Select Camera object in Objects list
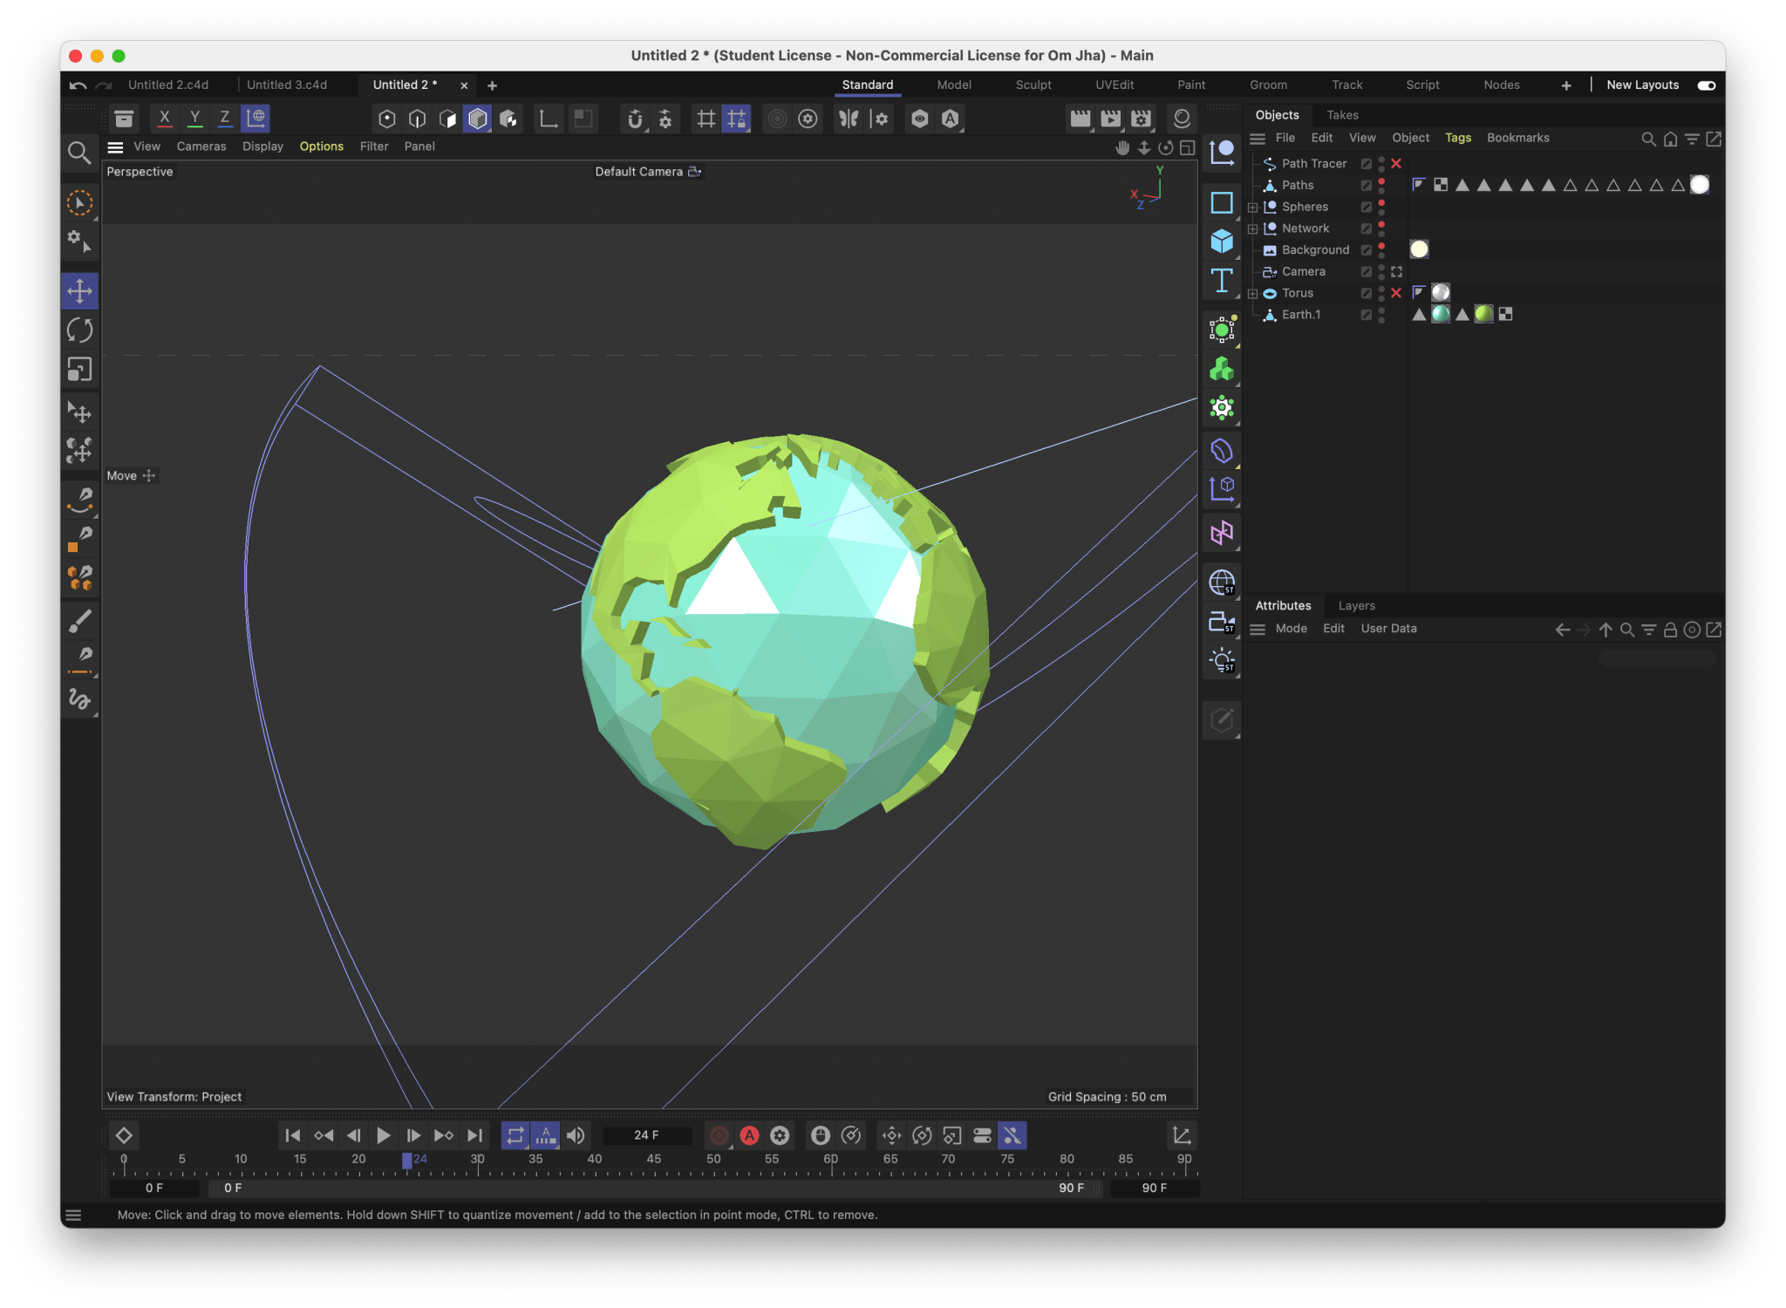Viewport: 1786px width, 1308px height. (1303, 272)
